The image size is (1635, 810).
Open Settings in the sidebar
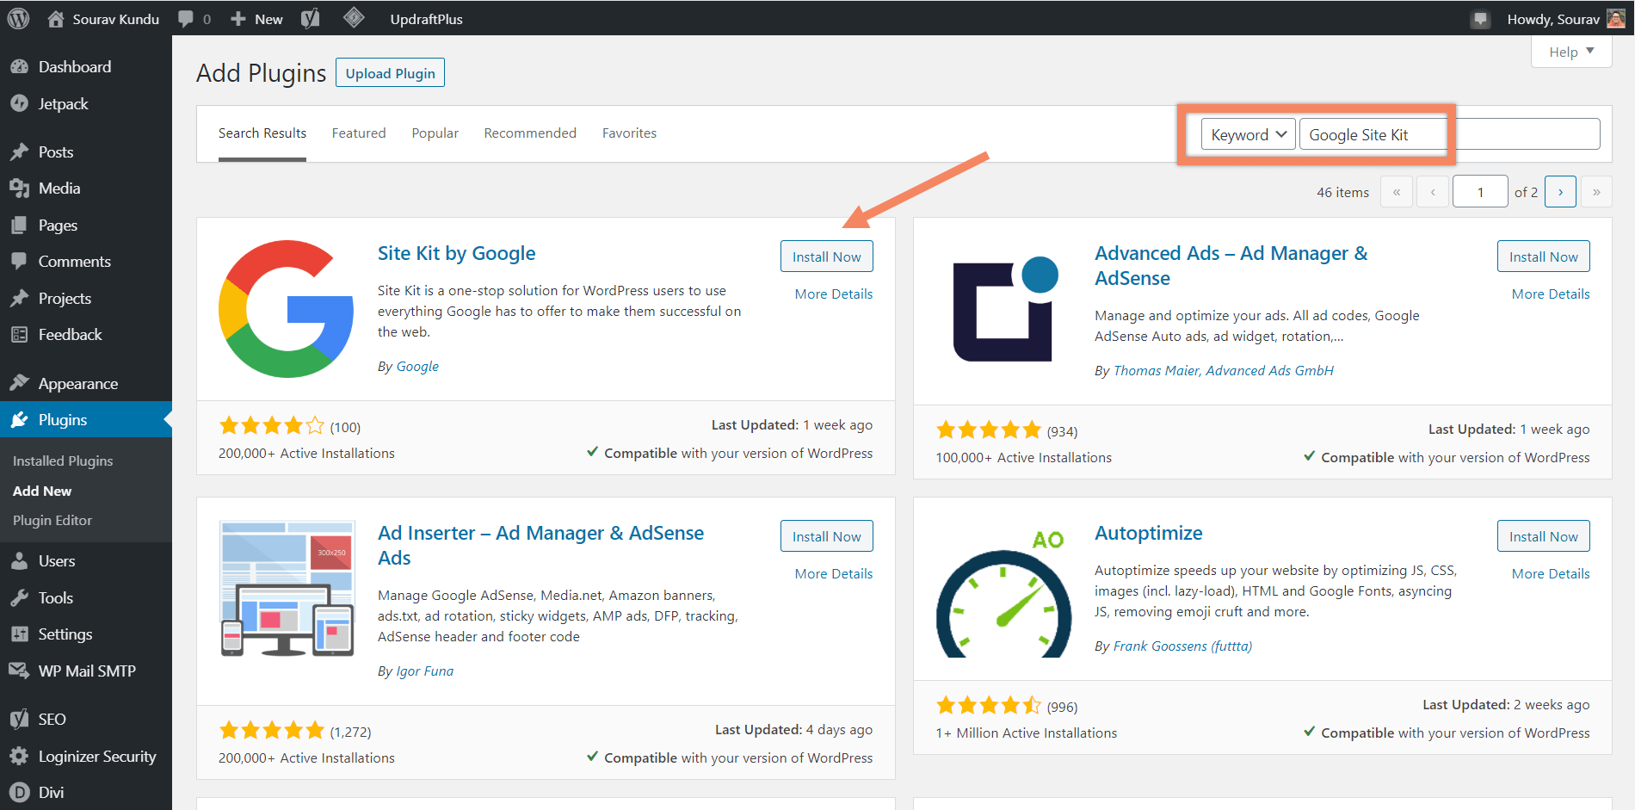65,634
